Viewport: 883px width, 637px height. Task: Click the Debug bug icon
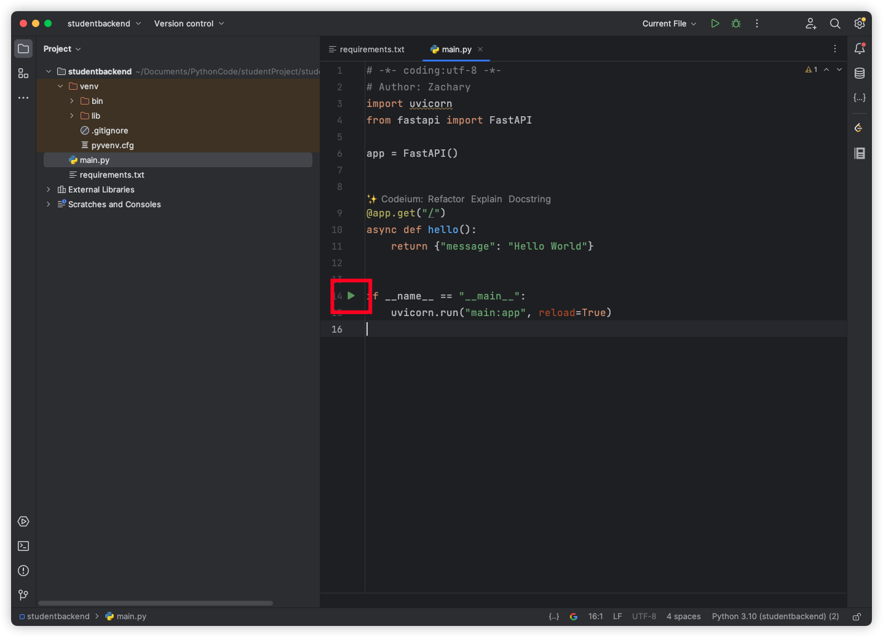click(x=735, y=23)
